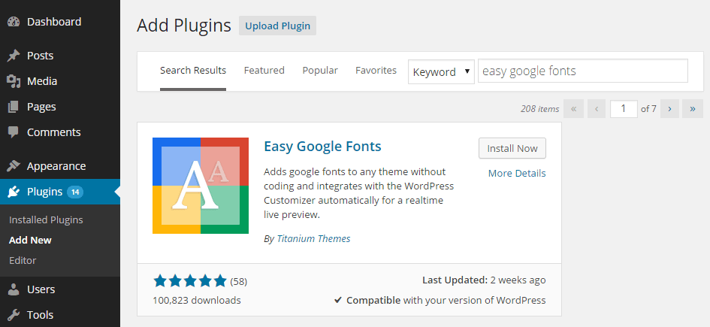The height and width of the screenshot is (327, 710).
Task: Open More Details for Easy Google Fonts
Action: pos(516,173)
